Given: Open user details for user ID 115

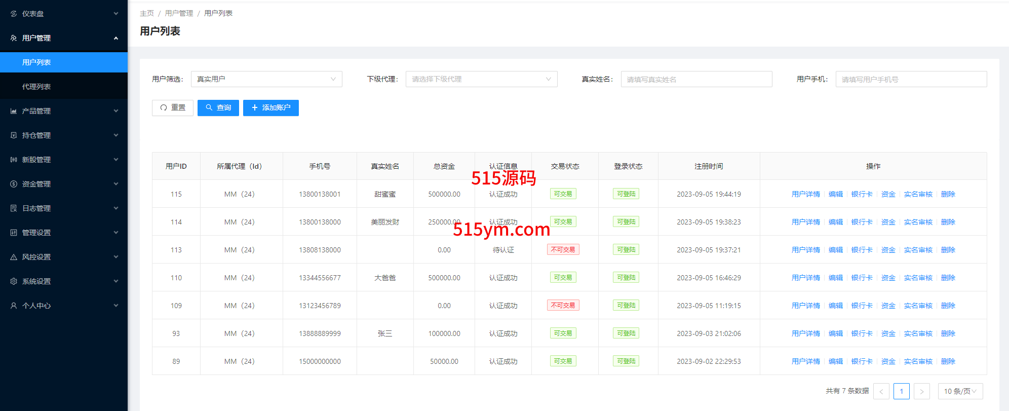Looking at the screenshot, I should coord(805,194).
